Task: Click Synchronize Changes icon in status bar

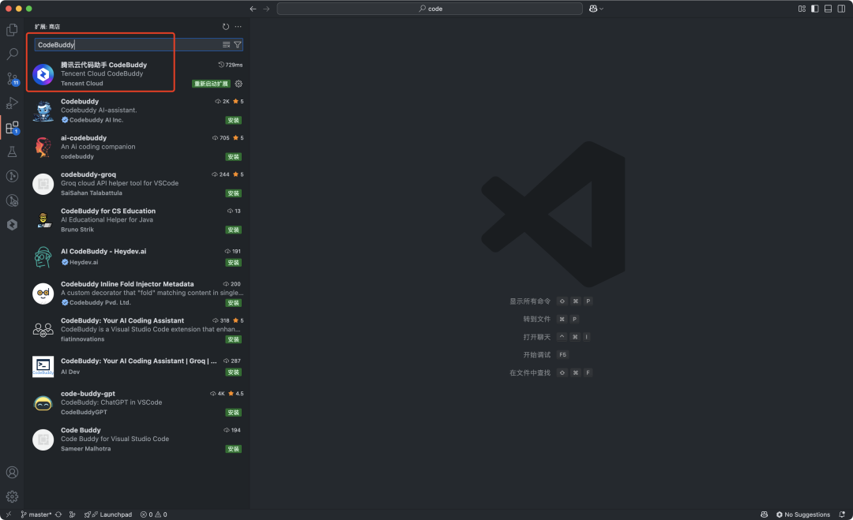Action: [58, 514]
